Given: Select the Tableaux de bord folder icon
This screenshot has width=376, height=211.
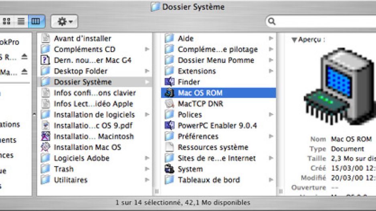Looking at the screenshot, I should [x=170, y=180].
